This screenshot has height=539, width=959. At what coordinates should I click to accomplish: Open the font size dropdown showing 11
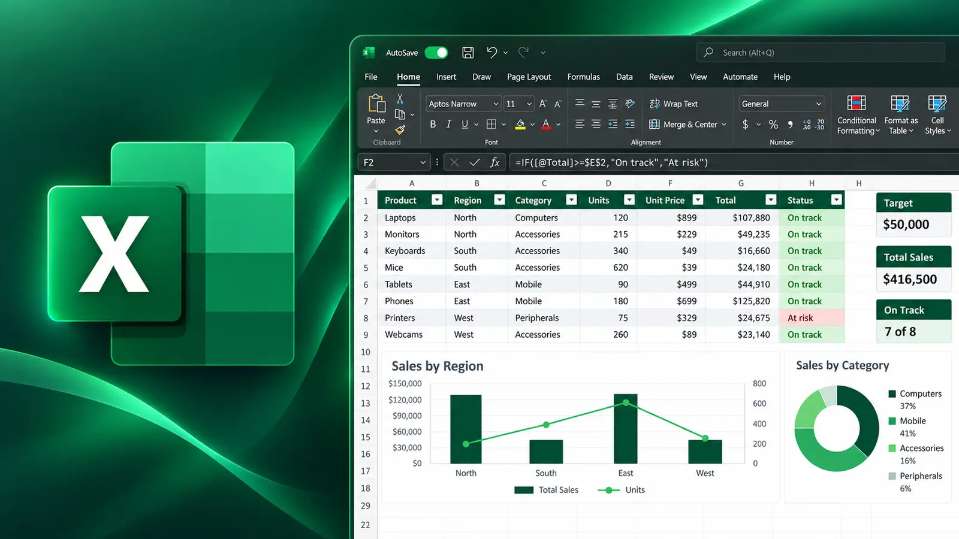[529, 104]
